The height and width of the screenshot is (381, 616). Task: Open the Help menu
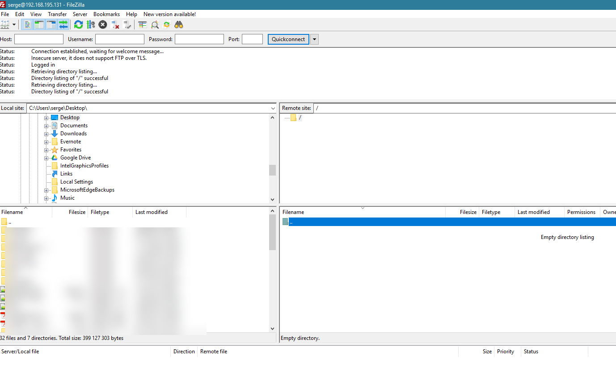(x=131, y=14)
